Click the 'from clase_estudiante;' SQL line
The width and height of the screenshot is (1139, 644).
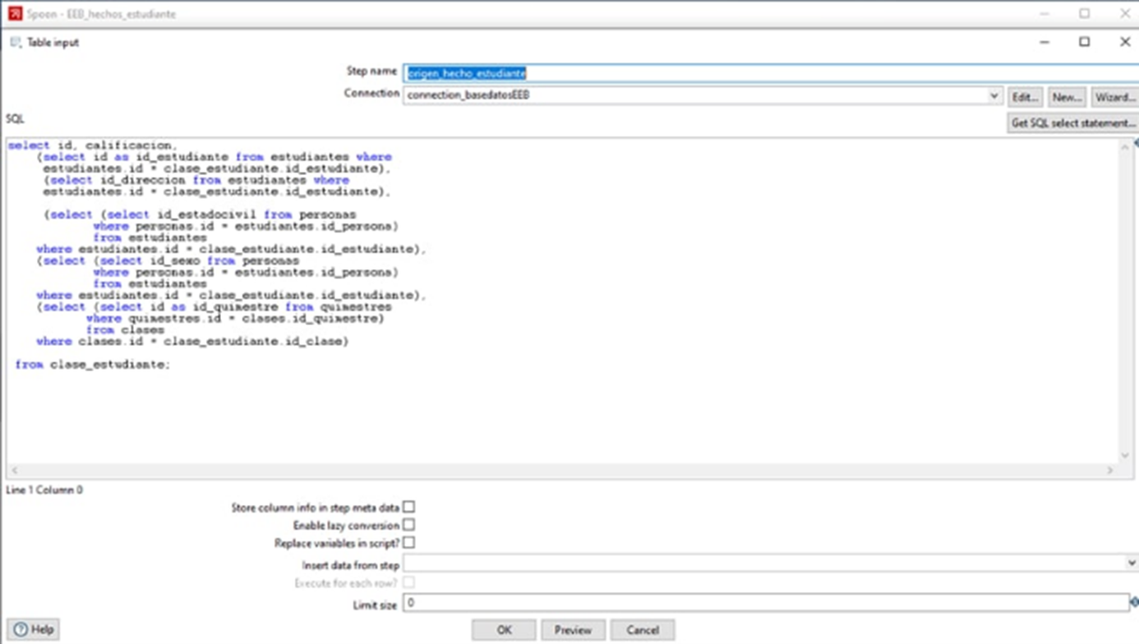[x=92, y=364]
